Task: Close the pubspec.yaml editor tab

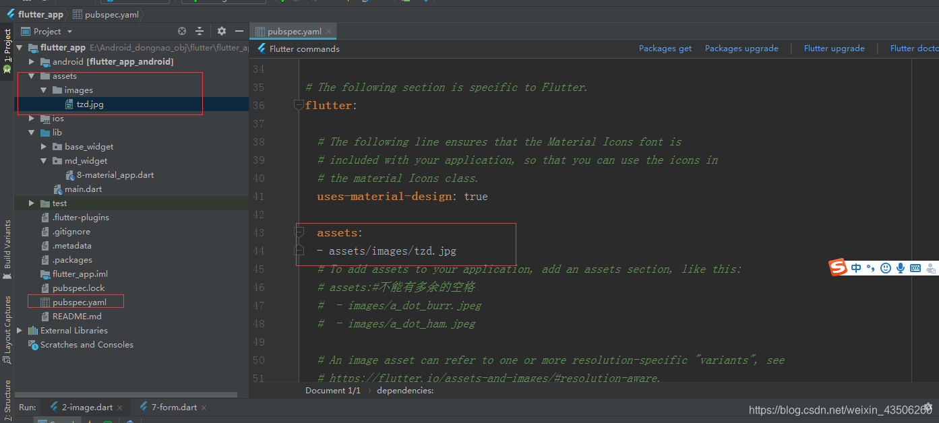Action: (x=329, y=32)
